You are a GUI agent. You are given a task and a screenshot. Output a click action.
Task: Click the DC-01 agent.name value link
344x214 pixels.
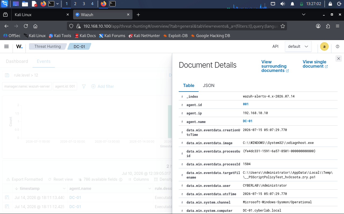(247, 121)
